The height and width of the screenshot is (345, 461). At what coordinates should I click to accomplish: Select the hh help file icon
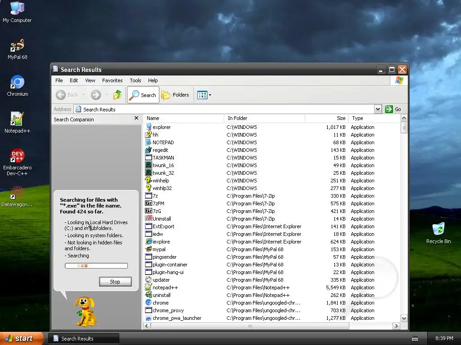click(149, 135)
